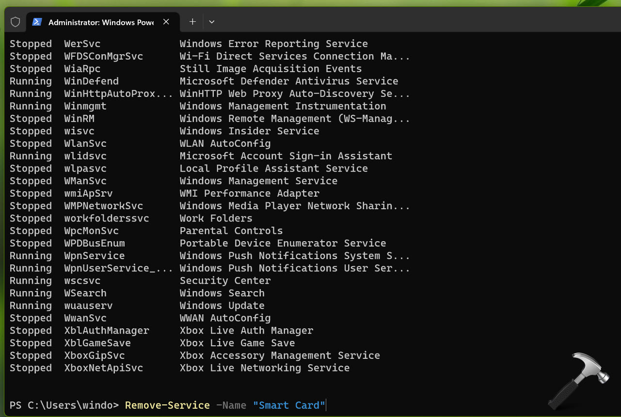The height and width of the screenshot is (417, 621).
Task: Click the "Smart Card" string argument
Action: (x=289, y=405)
